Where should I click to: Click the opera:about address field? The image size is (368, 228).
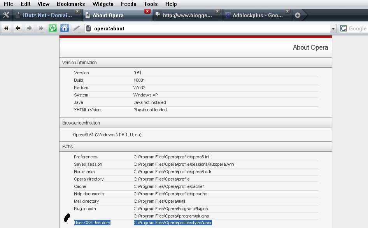coord(210,29)
